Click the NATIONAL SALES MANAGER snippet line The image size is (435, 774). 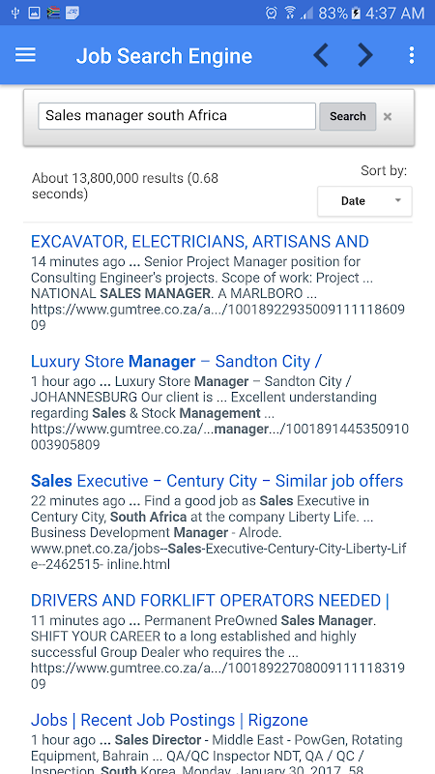[174, 294]
